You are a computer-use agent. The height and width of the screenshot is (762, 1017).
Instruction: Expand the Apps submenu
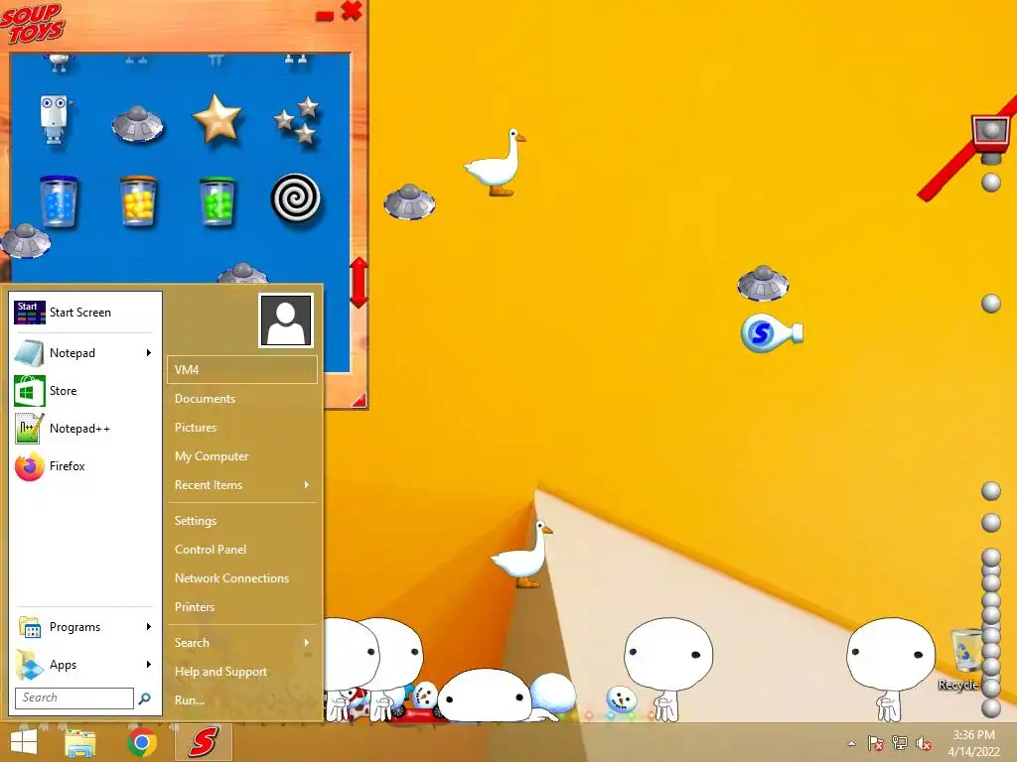[149, 664]
